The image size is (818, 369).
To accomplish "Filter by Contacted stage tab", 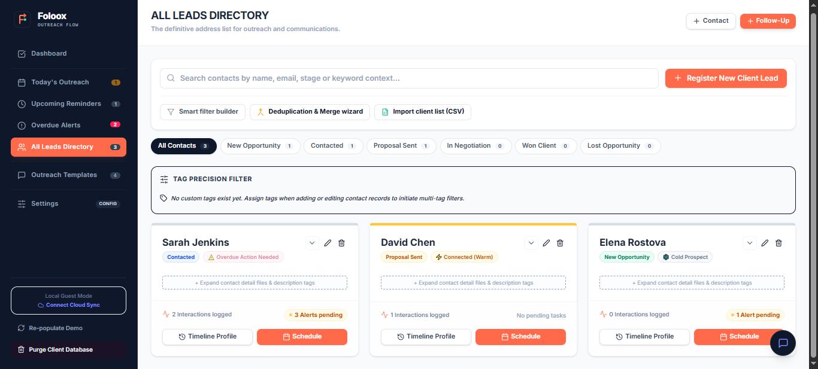I will 334,146.
